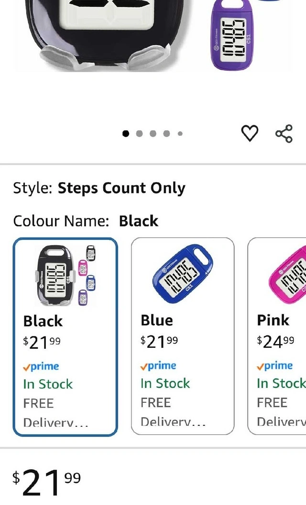Jump to second image carousel dot
The height and width of the screenshot is (505, 306).
pos(140,134)
